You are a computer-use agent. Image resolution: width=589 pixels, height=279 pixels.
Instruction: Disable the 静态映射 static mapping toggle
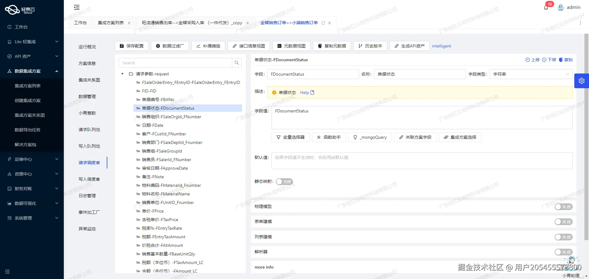284,181
